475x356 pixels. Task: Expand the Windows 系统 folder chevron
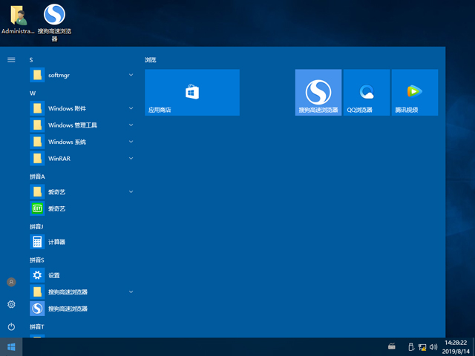(131, 142)
